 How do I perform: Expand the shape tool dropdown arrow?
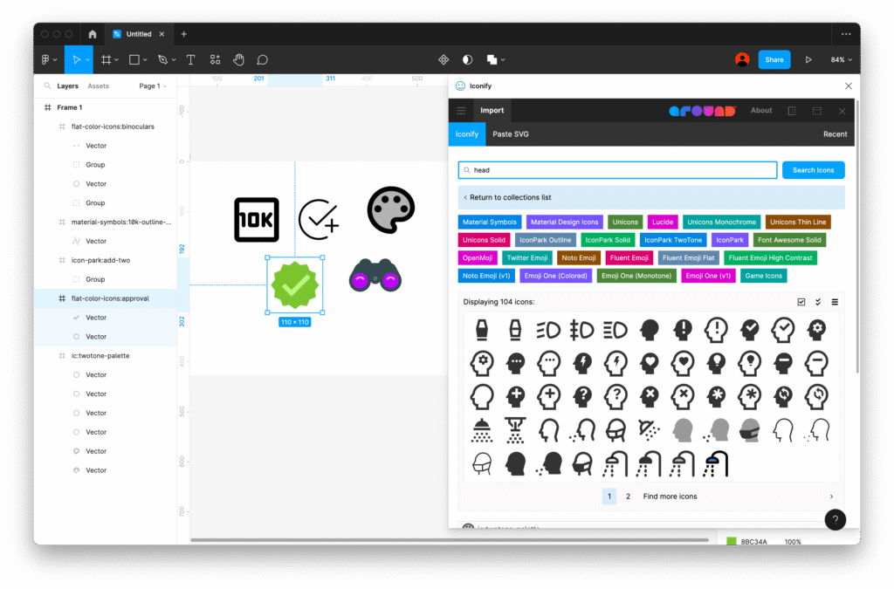[145, 59]
